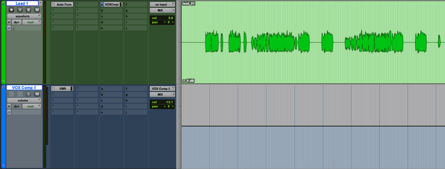Screen dimensions: 445x169
Task: Click the lead_01 clip name label
Action: pyautogui.click(x=189, y=3)
